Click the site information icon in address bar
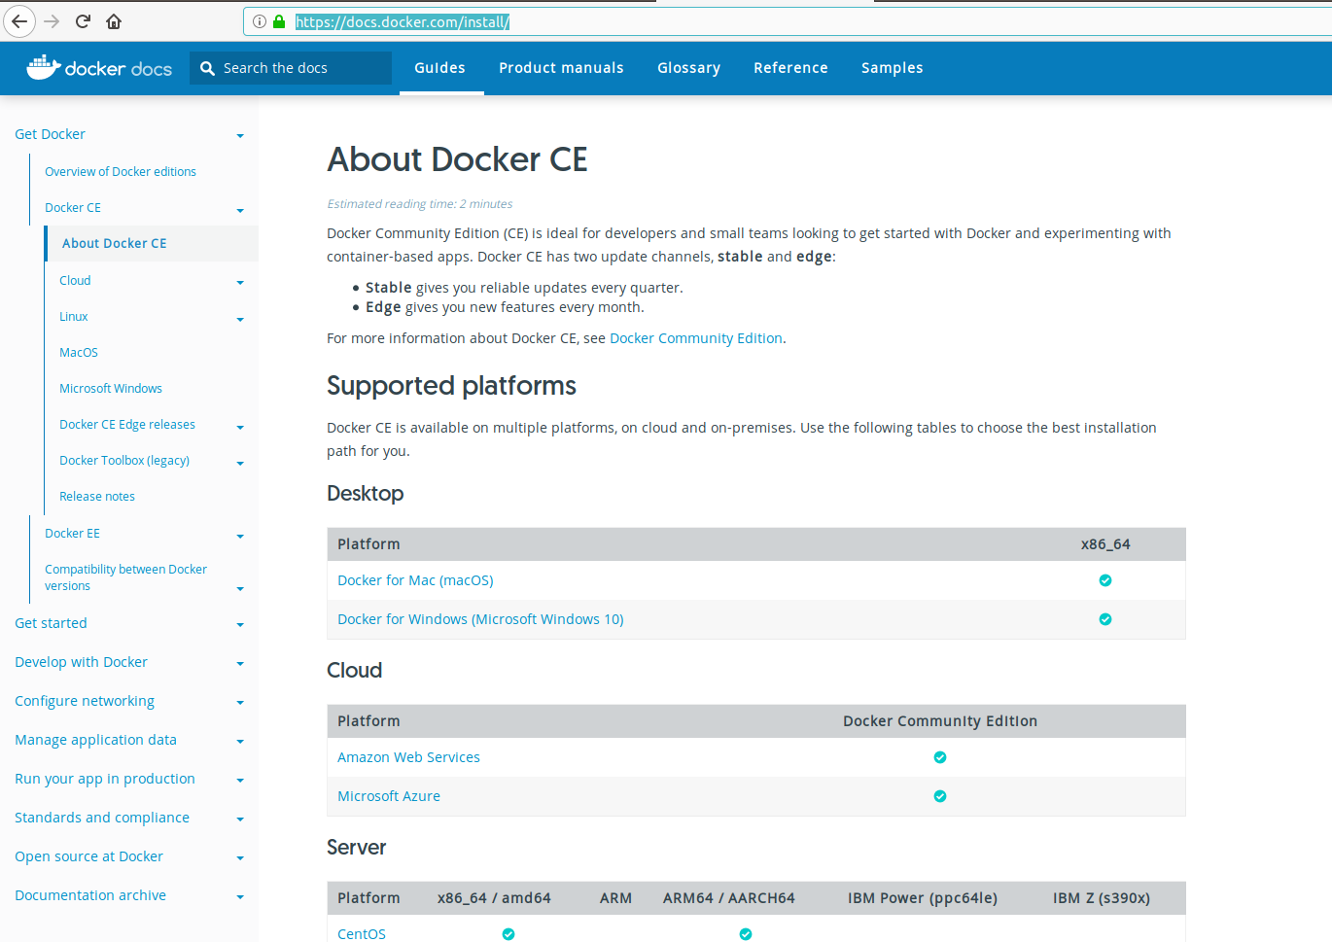This screenshot has width=1332, height=942. click(x=260, y=21)
